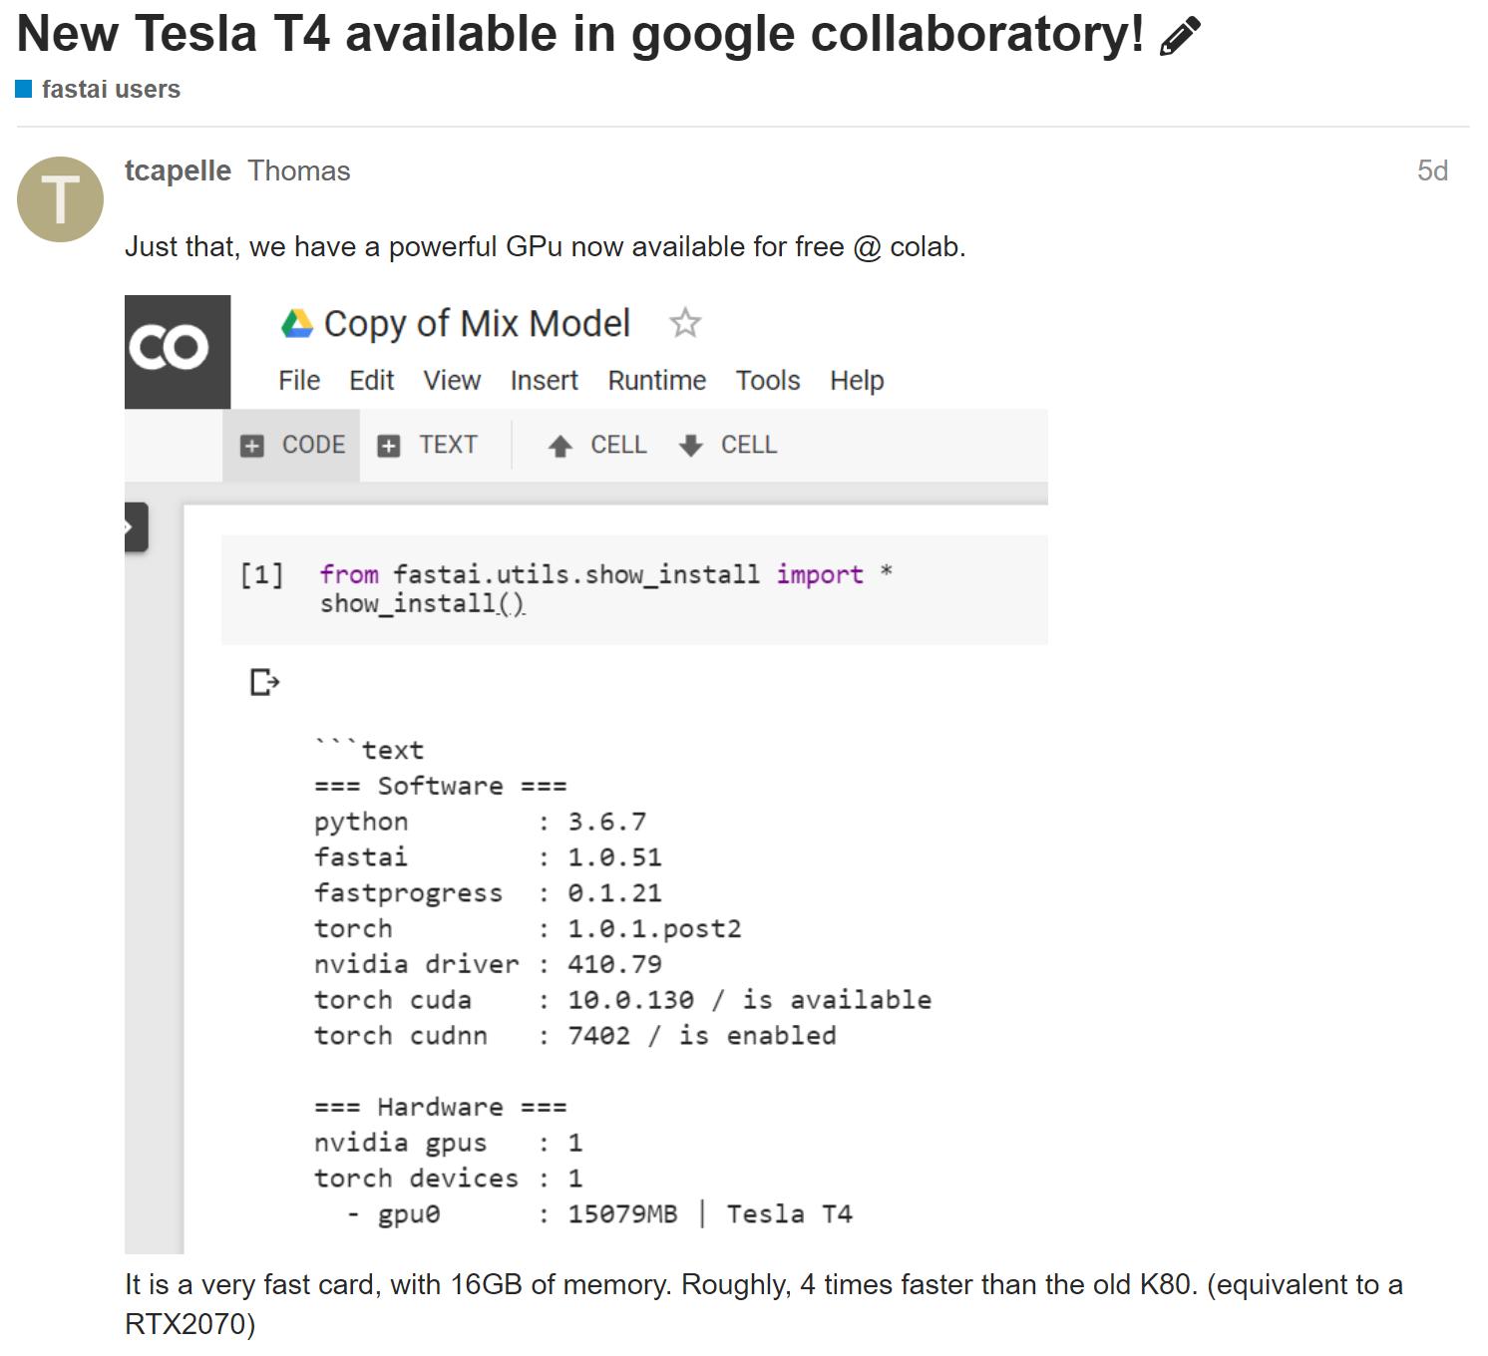Open tcapelle's avatar with letter T
Viewport: 1488px width, 1356px height.
click(x=60, y=199)
